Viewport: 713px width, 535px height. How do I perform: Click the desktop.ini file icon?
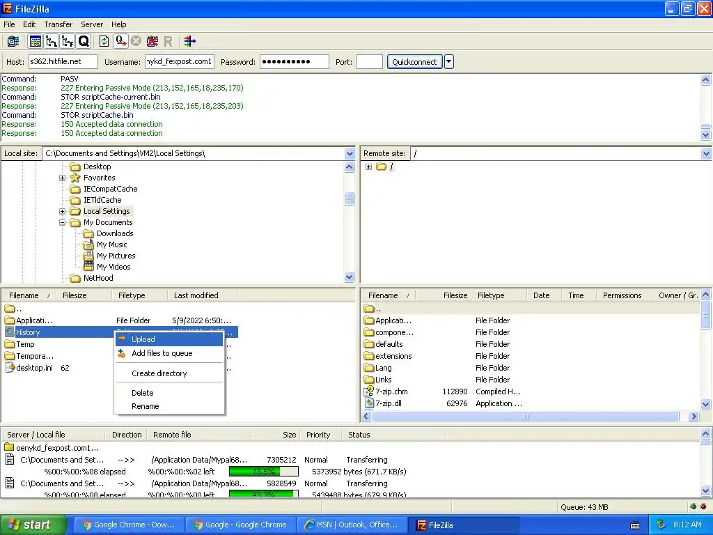click(x=10, y=368)
